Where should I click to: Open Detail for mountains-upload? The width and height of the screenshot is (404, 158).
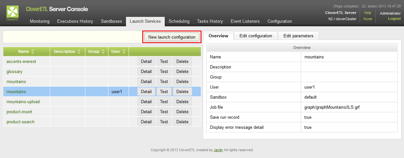point(146,102)
